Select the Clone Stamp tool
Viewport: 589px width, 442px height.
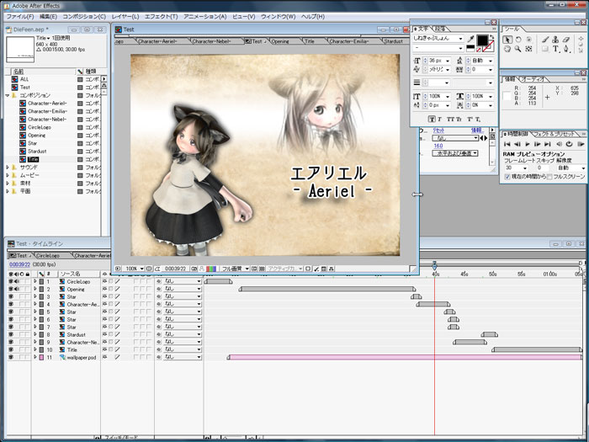556,40
